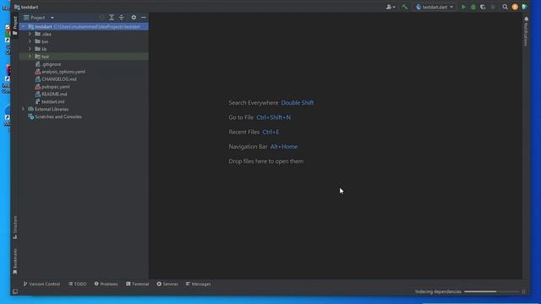Open Search Everywhere magnifier icon
This screenshot has height=304, width=541.
coord(505,7)
